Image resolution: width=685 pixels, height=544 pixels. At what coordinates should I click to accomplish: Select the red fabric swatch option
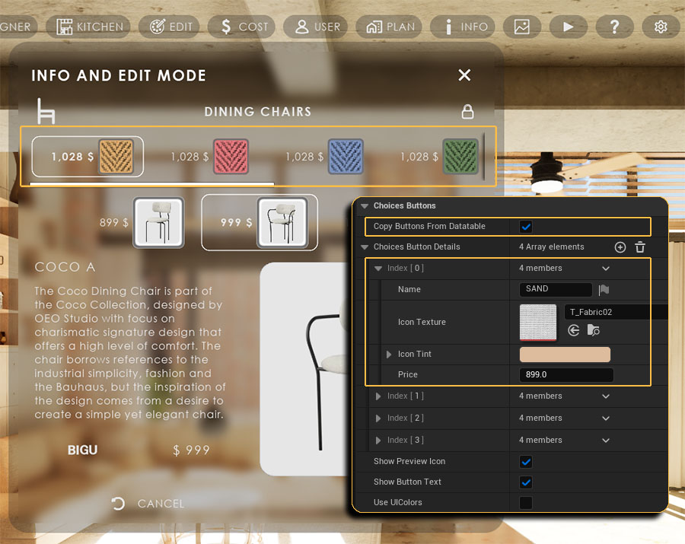[x=231, y=157]
